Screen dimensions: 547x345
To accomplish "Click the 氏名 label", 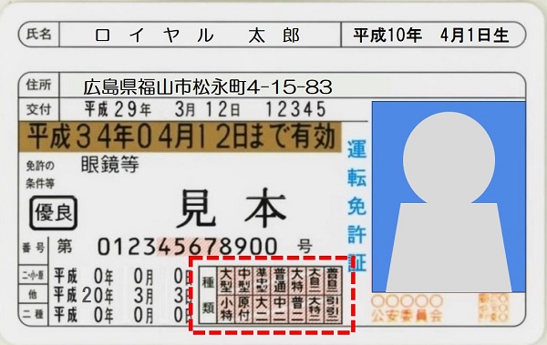I will 38,35.
